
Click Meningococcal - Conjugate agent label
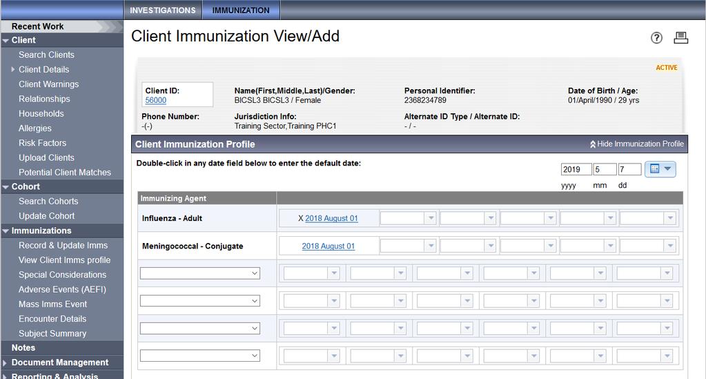tap(193, 246)
